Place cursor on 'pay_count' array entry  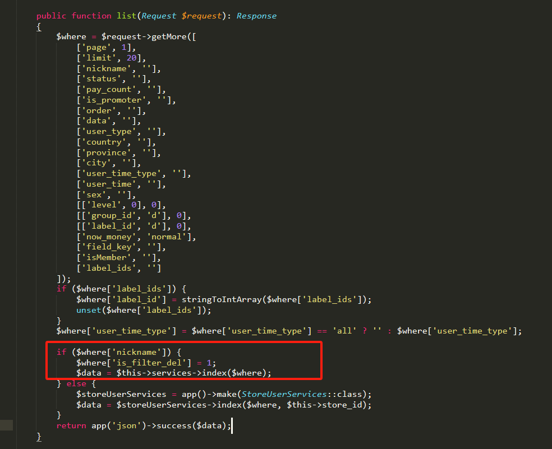[108, 89]
